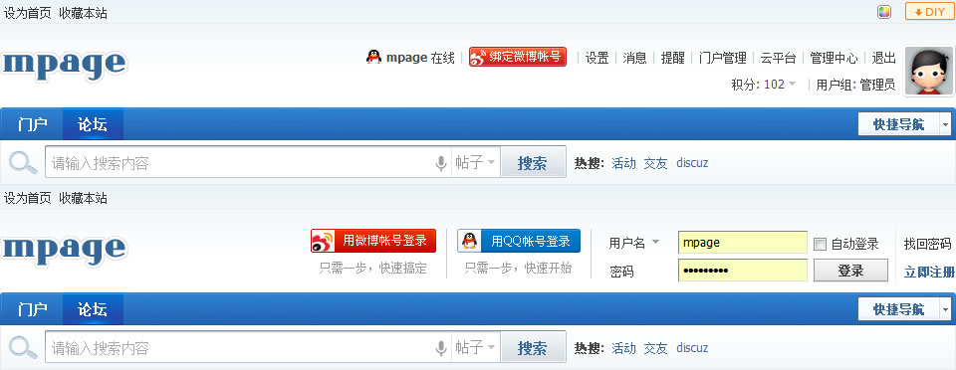Screen dimensions: 956x370
Task: Click the username field containing mpage
Action: click(743, 243)
